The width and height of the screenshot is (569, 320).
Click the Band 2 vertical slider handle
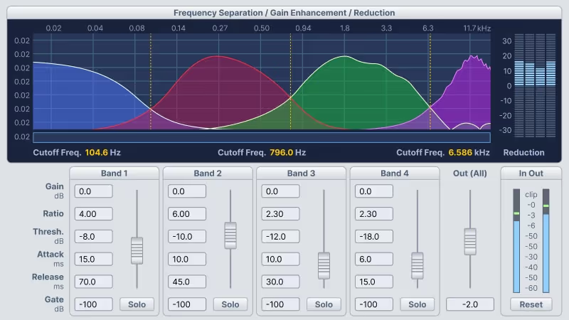click(230, 235)
